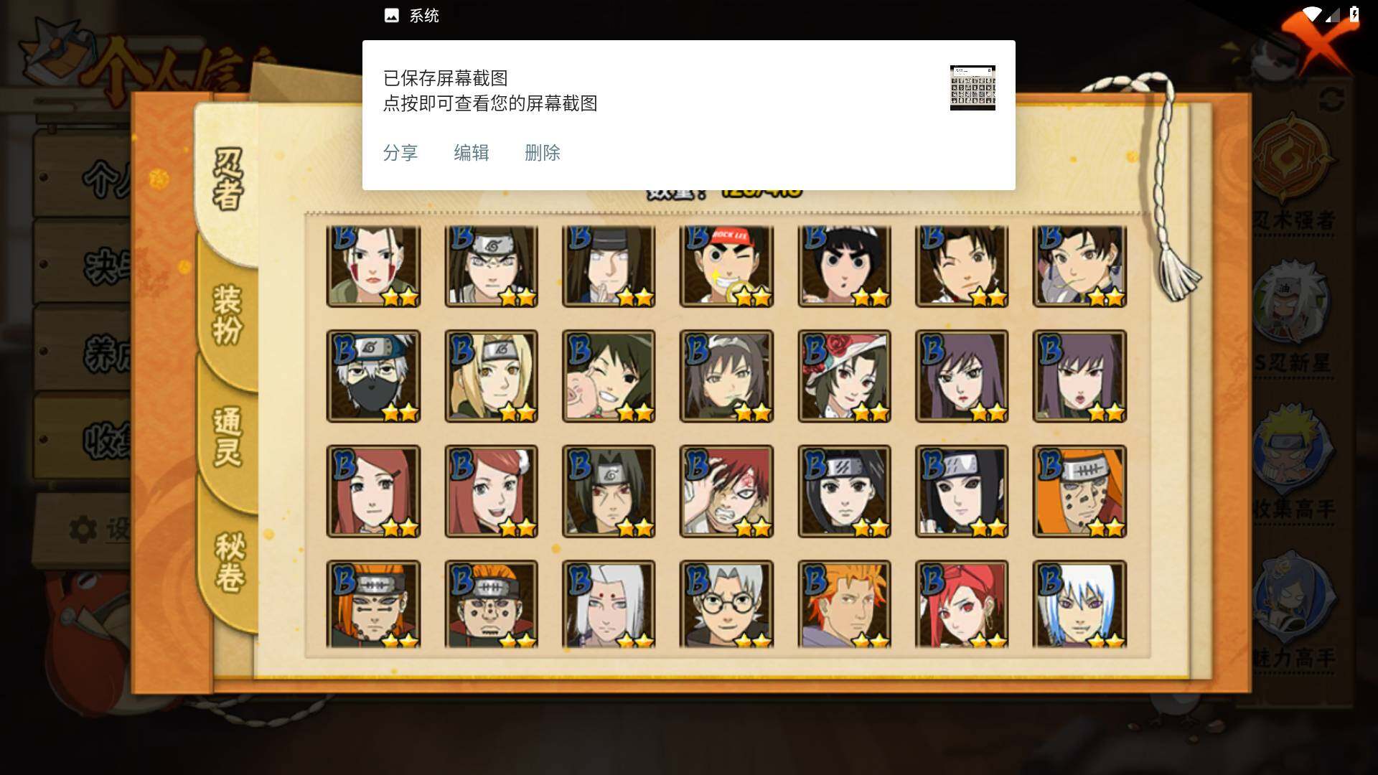
Task: Tap 分享 in the screenshot notification
Action: [400, 153]
